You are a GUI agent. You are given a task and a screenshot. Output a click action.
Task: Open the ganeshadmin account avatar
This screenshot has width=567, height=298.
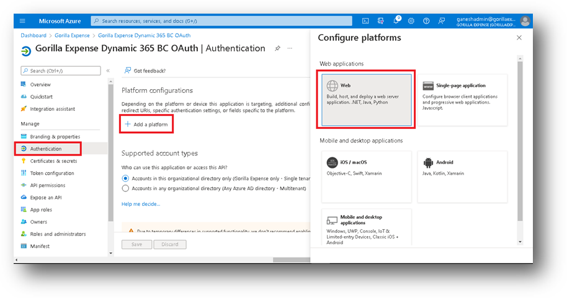pos(525,21)
